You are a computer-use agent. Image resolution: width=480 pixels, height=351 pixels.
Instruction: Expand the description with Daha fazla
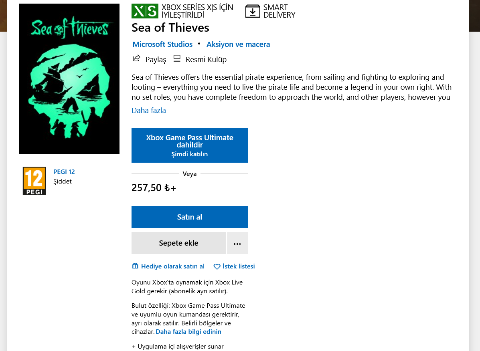click(149, 111)
